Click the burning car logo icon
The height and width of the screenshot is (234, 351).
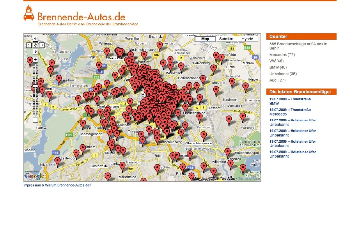click(x=29, y=13)
